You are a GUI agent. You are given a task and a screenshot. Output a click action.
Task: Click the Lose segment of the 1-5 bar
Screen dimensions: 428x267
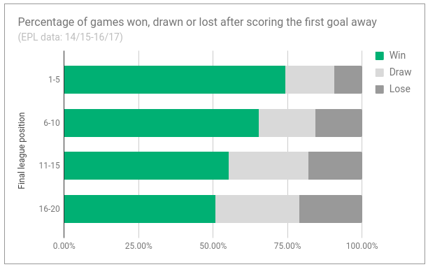348,80
